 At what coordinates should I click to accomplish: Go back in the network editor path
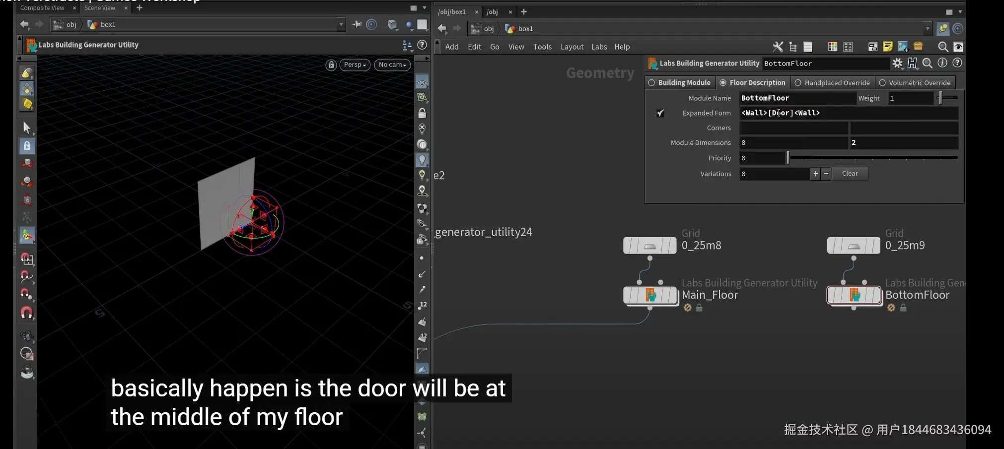pos(442,28)
